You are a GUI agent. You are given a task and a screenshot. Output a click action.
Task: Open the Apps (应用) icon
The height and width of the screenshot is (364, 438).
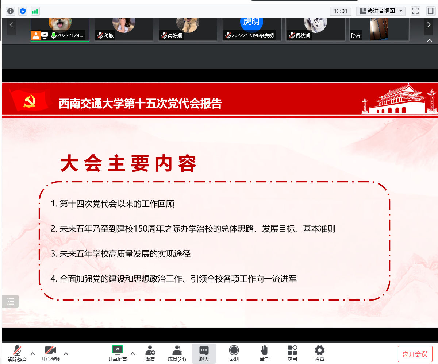(292, 353)
